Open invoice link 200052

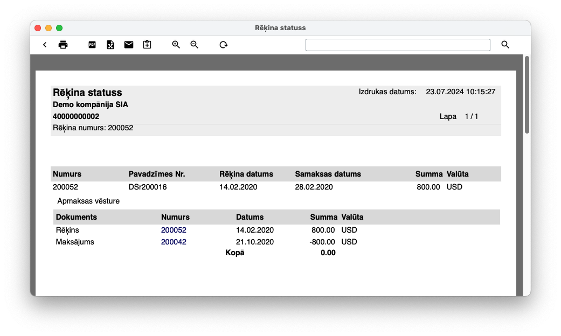click(174, 230)
